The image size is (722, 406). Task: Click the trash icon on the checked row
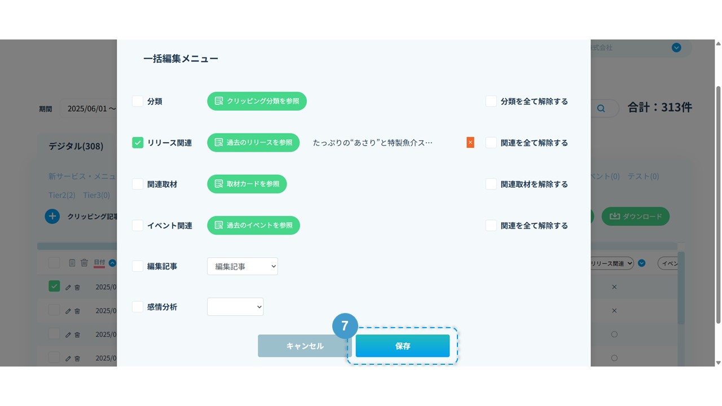click(x=77, y=287)
